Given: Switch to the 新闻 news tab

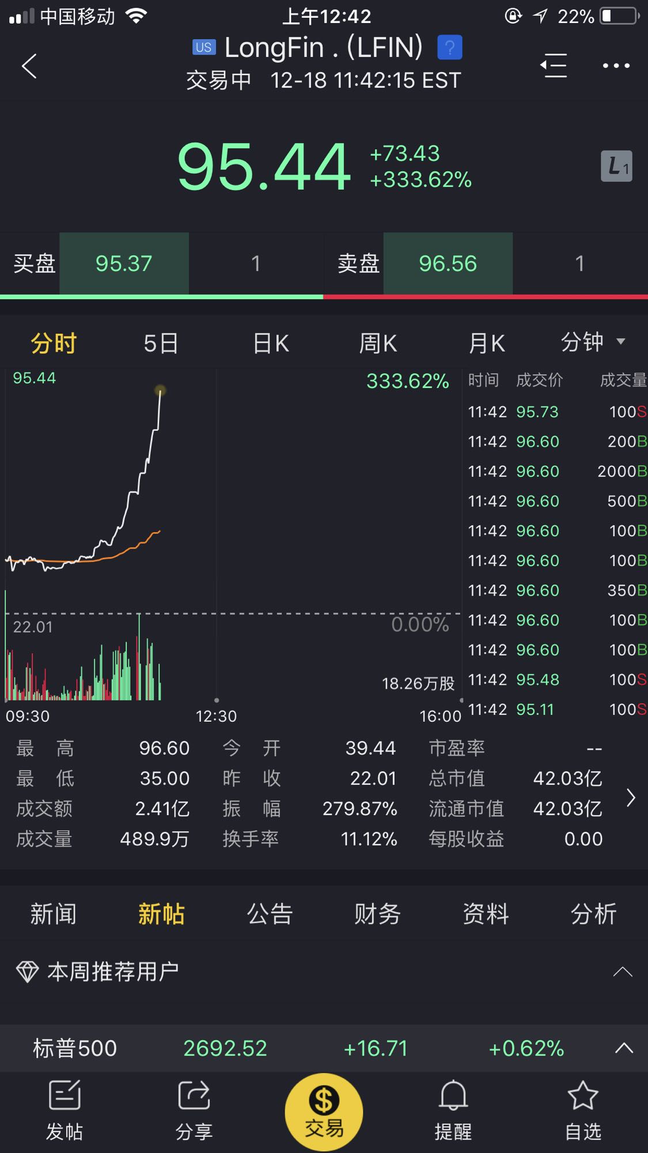Looking at the screenshot, I should [53, 914].
